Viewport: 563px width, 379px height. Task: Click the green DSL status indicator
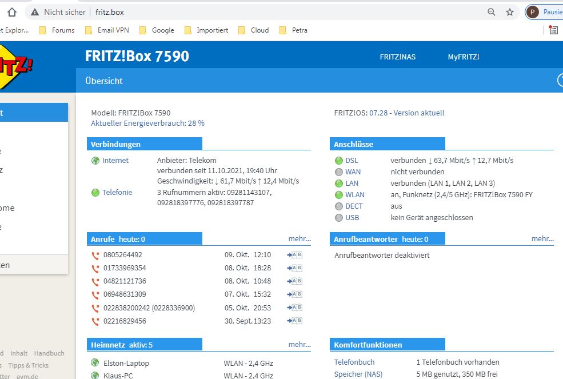338,161
